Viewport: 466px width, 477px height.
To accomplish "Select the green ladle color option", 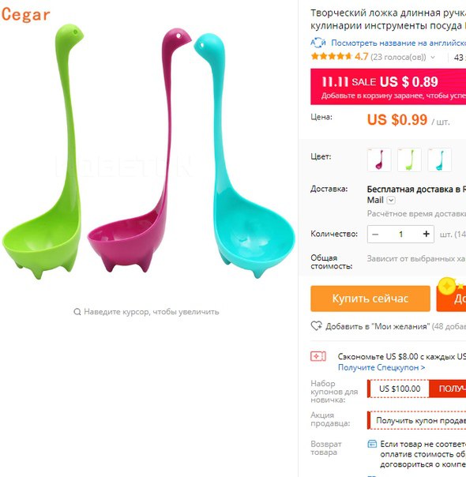I will 409,160.
